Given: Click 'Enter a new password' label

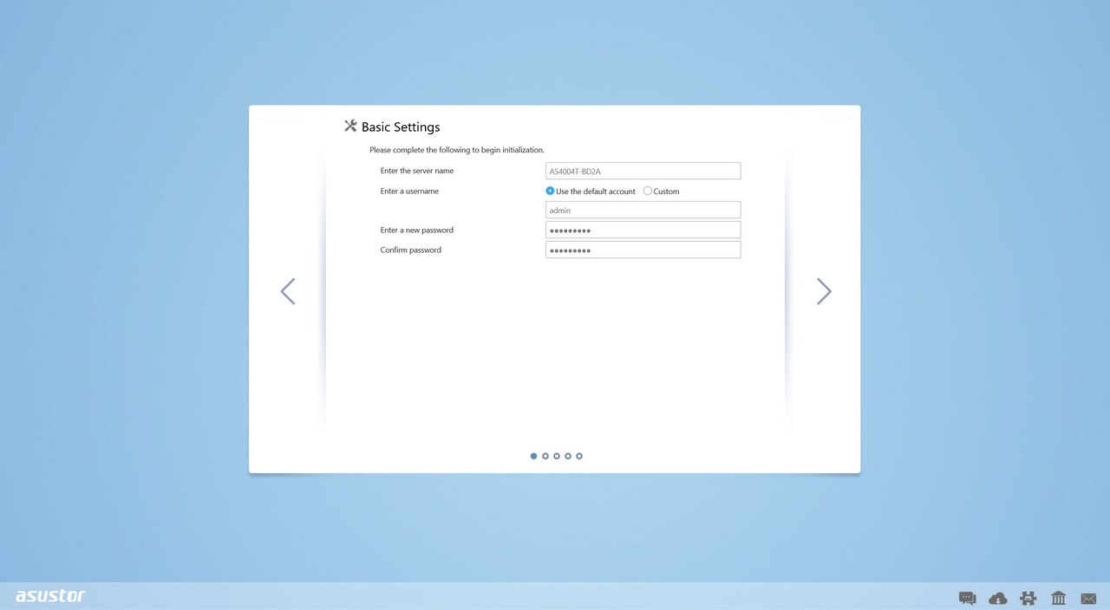Looking at the screenshot, I should pyautogui.click(x=417, y=230).
